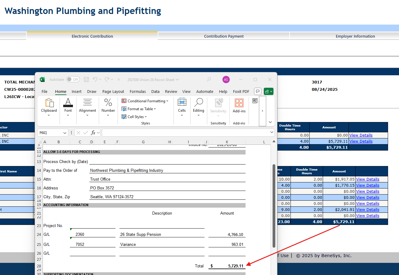
Task: Expand the formula bar with chevron
Action: pyautogui.click(x=272, y=133)
